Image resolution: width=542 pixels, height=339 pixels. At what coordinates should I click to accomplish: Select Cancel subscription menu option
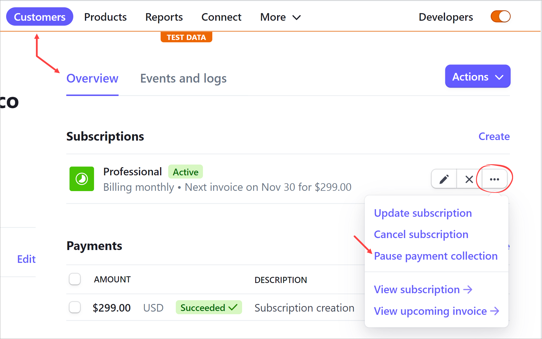(x=421, y=234)
